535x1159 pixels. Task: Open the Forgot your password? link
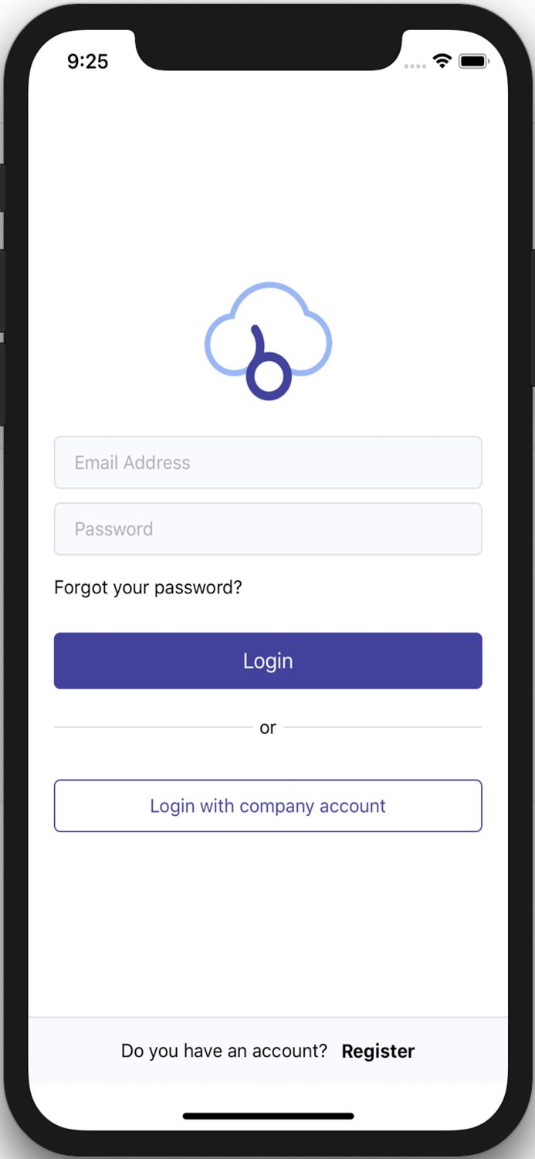(148, 587)
